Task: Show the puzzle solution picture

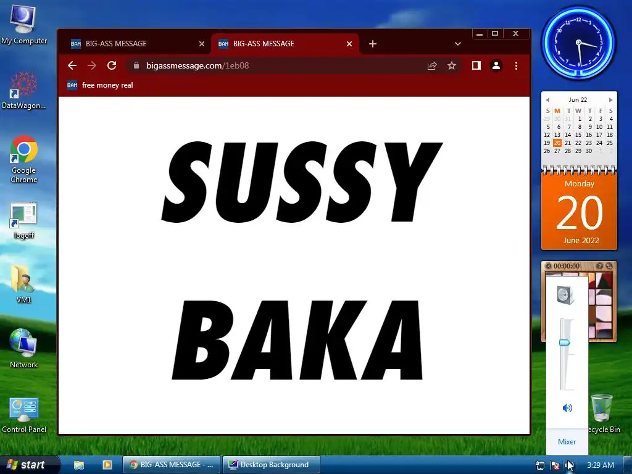Action: click(x=599, y=266)
